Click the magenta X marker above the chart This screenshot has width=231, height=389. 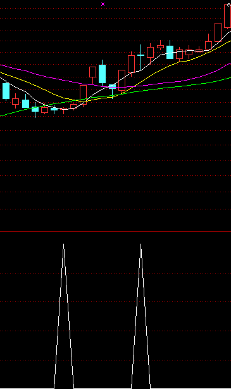click(103, 4)
